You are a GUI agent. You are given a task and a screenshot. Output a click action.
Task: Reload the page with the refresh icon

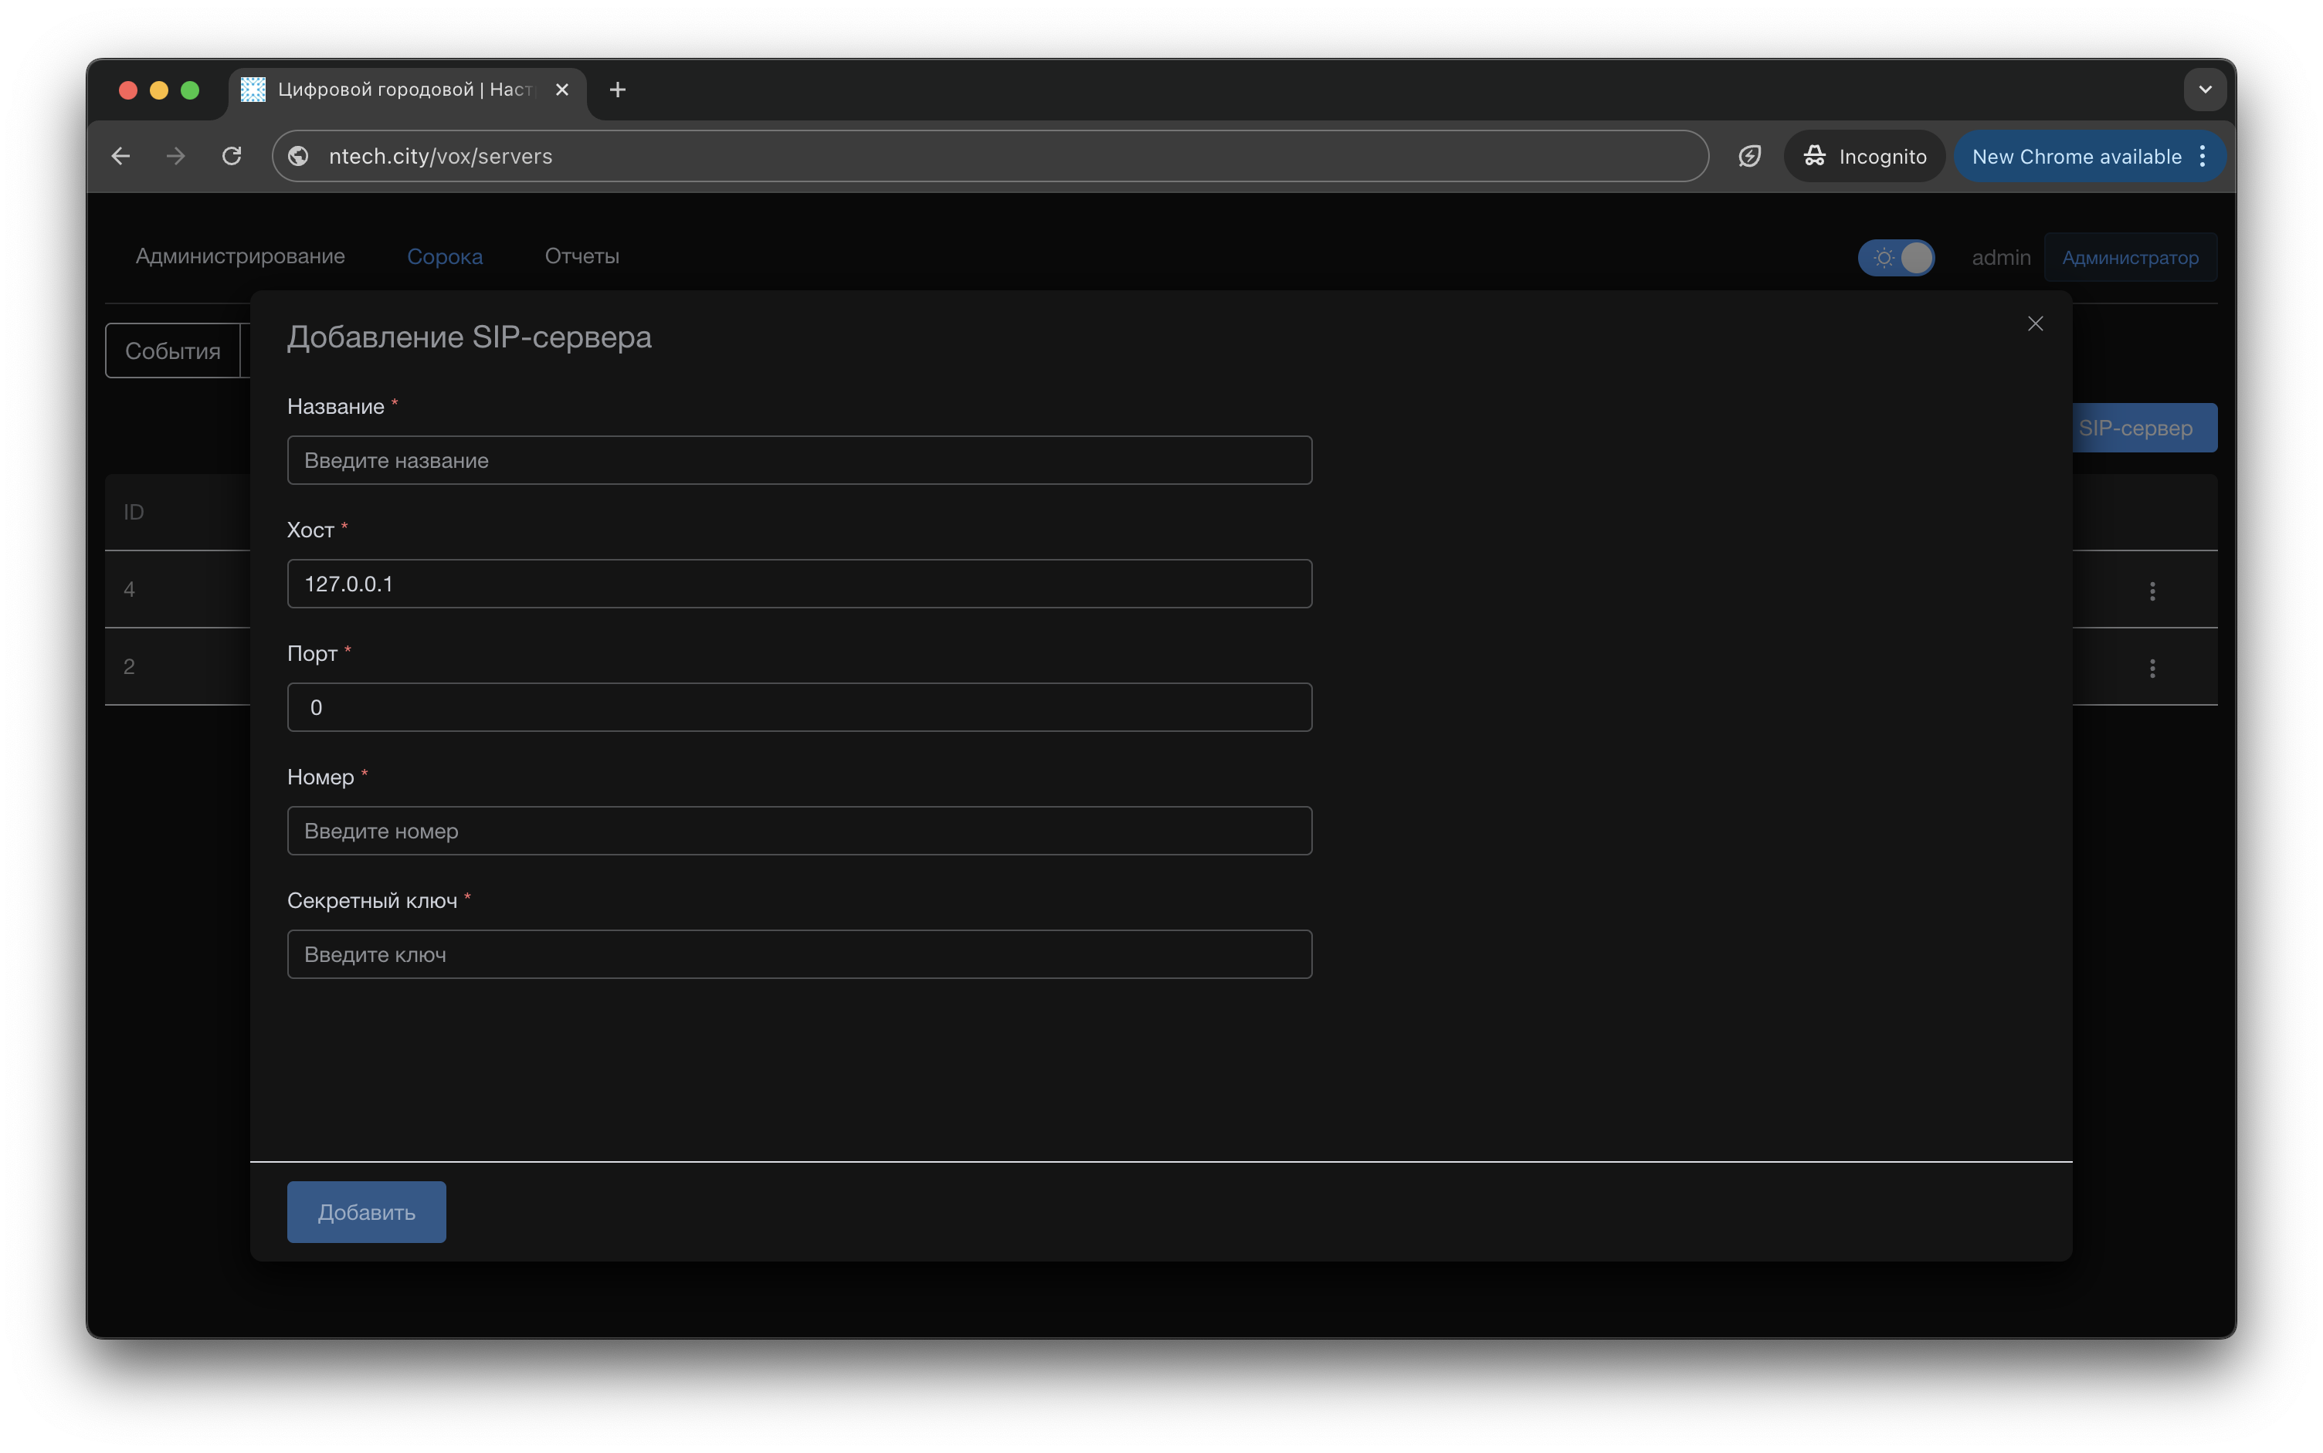pos(232,156)
